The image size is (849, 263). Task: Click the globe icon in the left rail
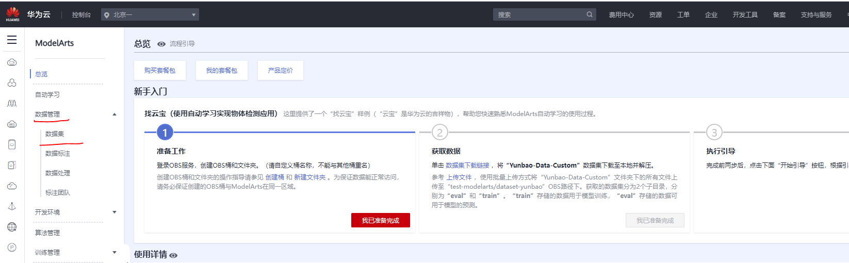(x=12, y=227)
